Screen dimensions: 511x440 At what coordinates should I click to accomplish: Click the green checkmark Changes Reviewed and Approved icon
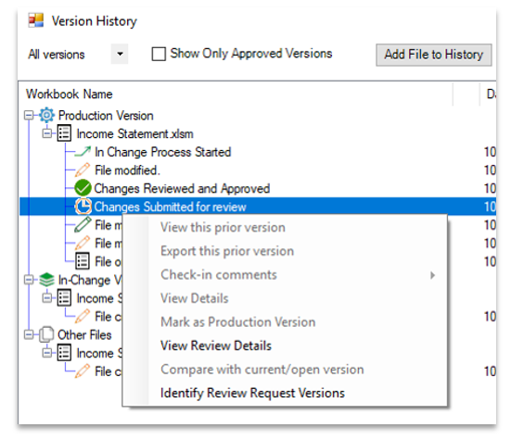[83, 188]
